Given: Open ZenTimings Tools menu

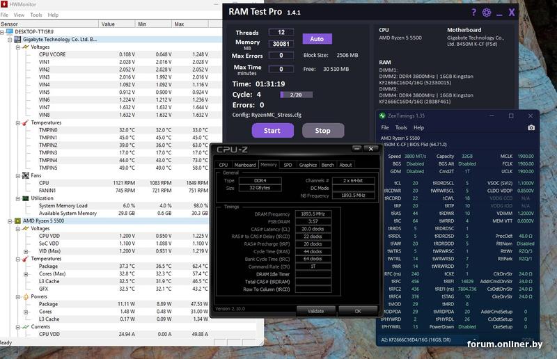Looking at the screenshot, I should [x=401, y=127].
